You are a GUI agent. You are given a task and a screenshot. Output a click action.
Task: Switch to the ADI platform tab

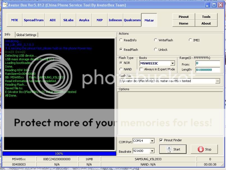tap(53, 20)
